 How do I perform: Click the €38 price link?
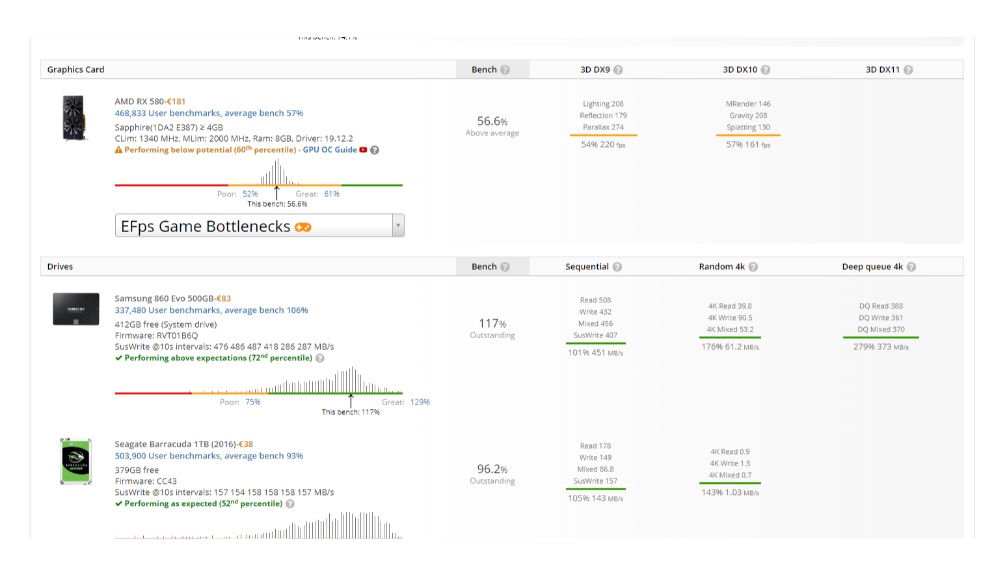[x=246, y=444]
